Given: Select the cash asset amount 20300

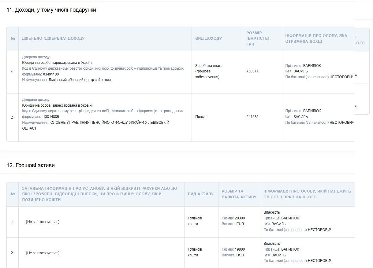Looking at the screenshot, I should [240, 218].
